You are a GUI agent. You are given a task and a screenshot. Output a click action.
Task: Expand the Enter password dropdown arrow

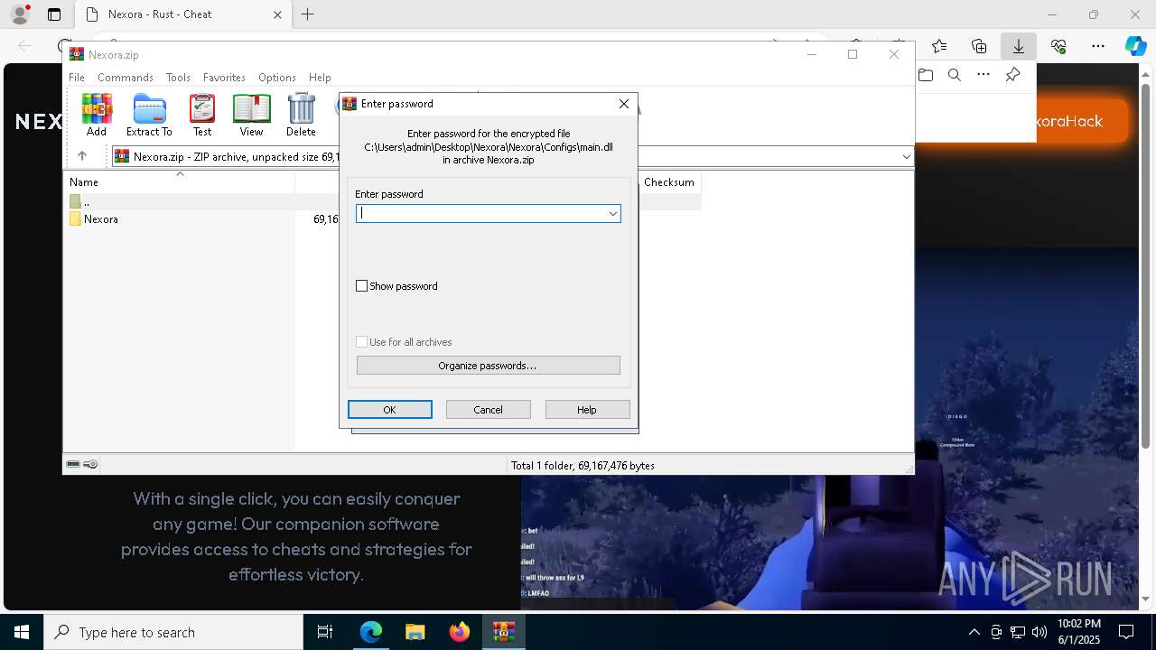point(612,214)
